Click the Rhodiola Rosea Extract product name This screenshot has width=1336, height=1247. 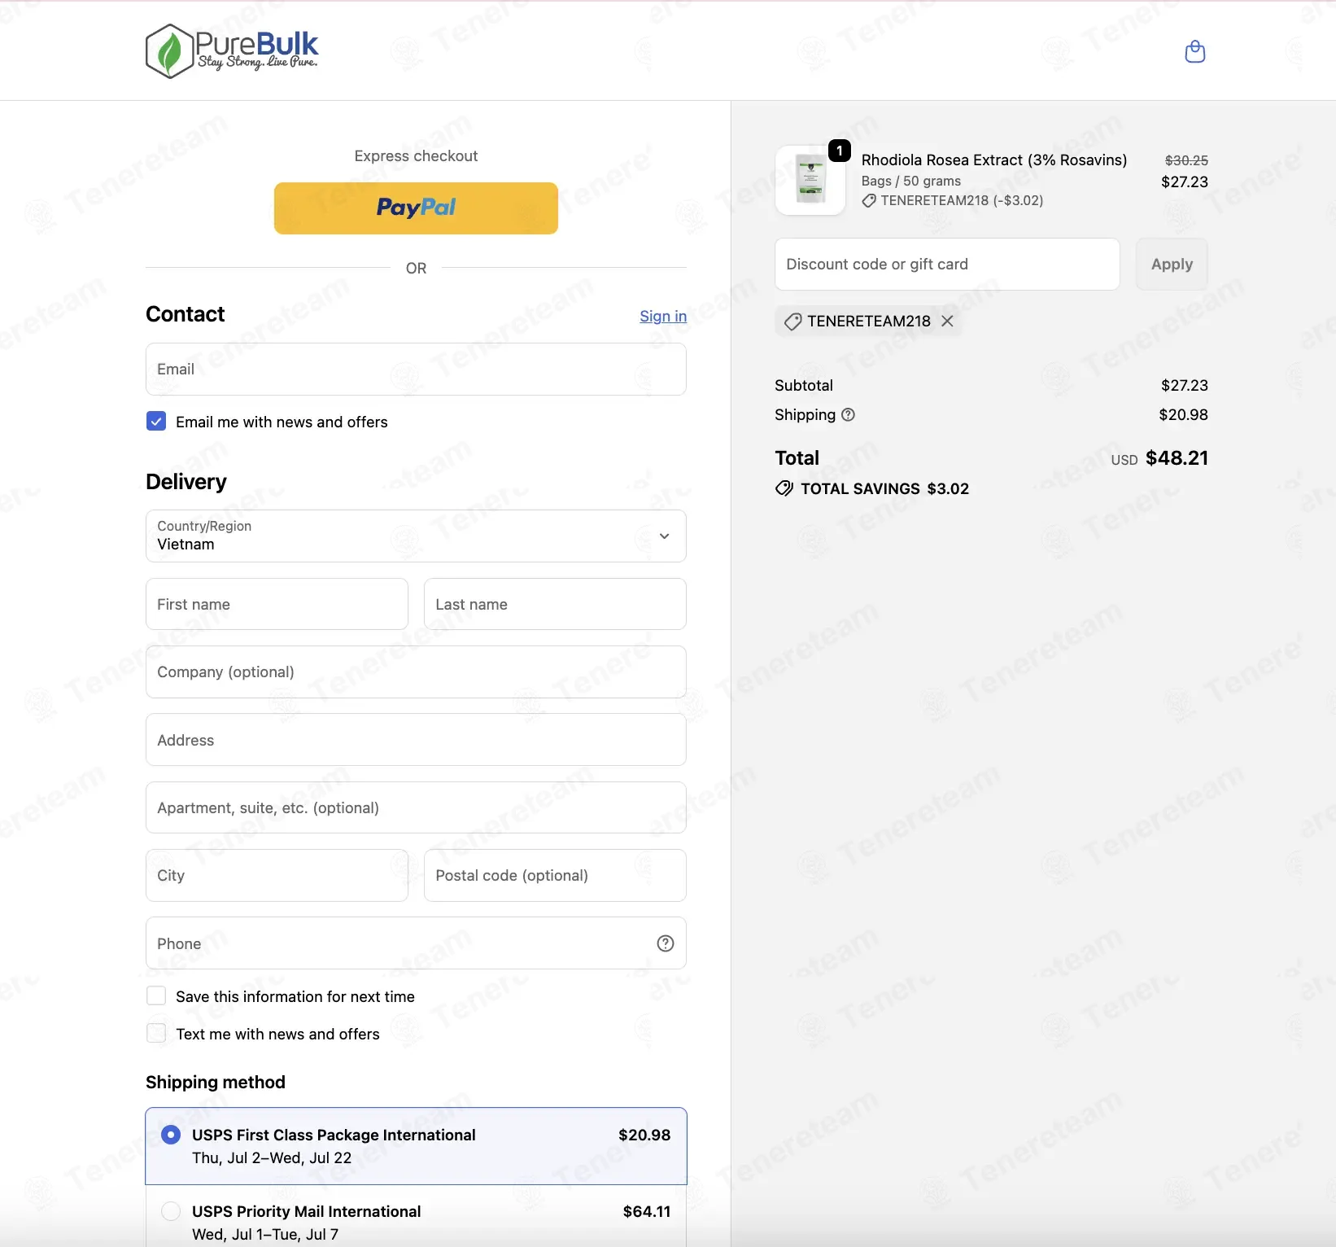[994, 160]
